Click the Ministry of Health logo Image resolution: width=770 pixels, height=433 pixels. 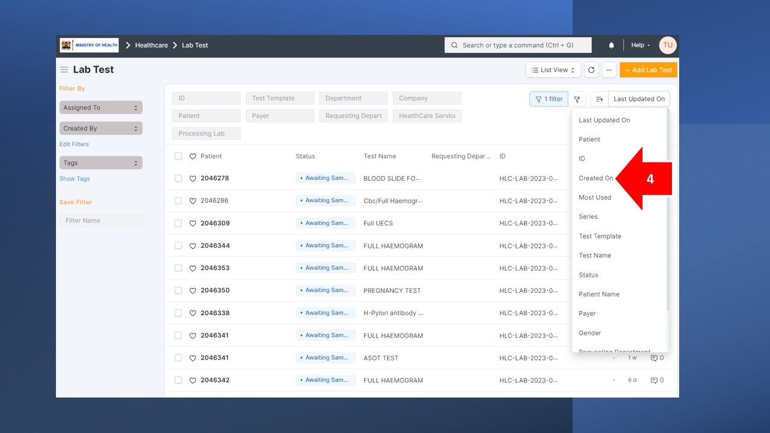(89, 45)
